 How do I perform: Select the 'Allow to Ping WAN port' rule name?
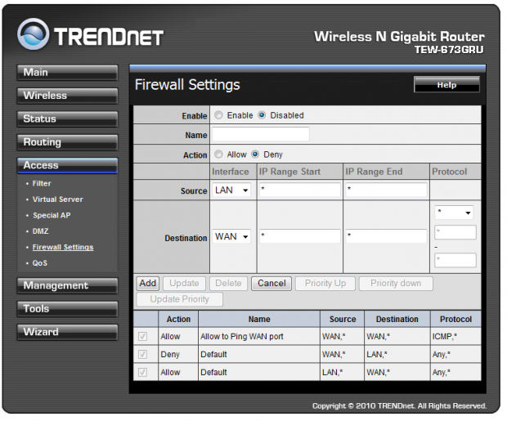click(242, 337)
